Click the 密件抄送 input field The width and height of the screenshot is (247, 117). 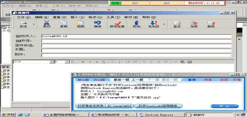pos(136,46)
